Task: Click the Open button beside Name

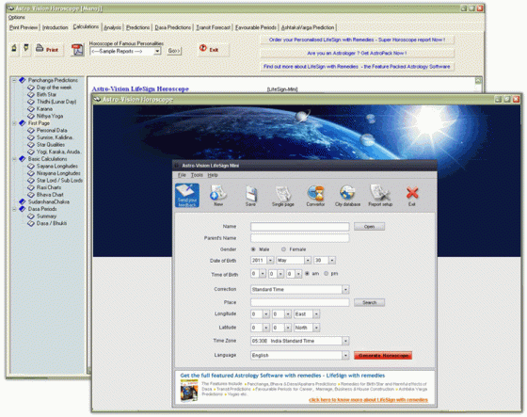Action: pyautogui.click(x=369, y=227)
